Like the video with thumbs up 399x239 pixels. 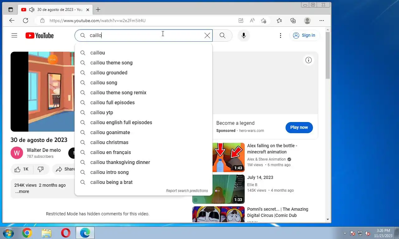tap(21, 169)
